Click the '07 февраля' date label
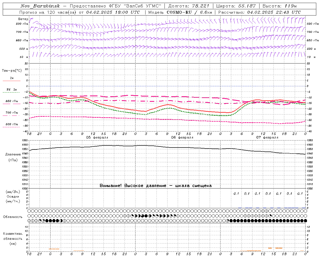 [x=267, y=137]
